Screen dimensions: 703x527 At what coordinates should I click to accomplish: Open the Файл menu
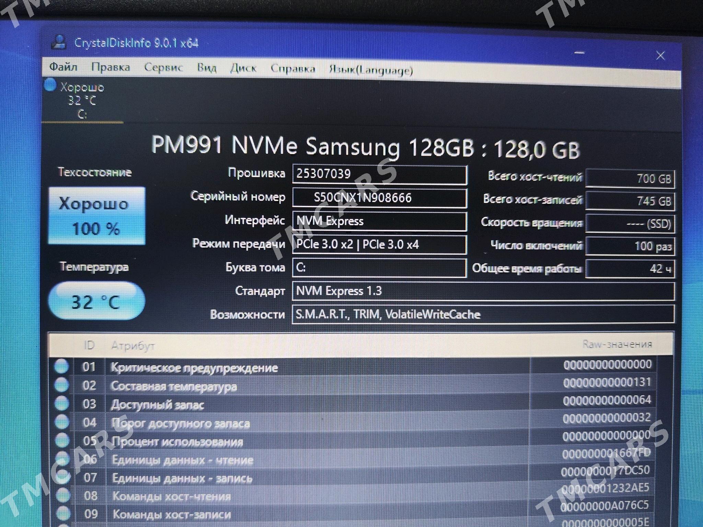pyautogui.click(x=64, y=67)
